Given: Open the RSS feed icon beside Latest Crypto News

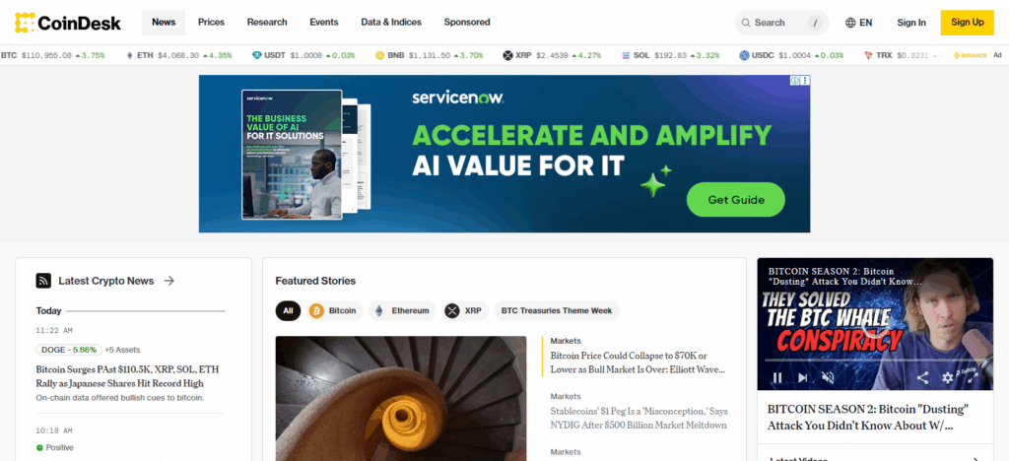Looking at the screenshot, I should coord(43,281).
